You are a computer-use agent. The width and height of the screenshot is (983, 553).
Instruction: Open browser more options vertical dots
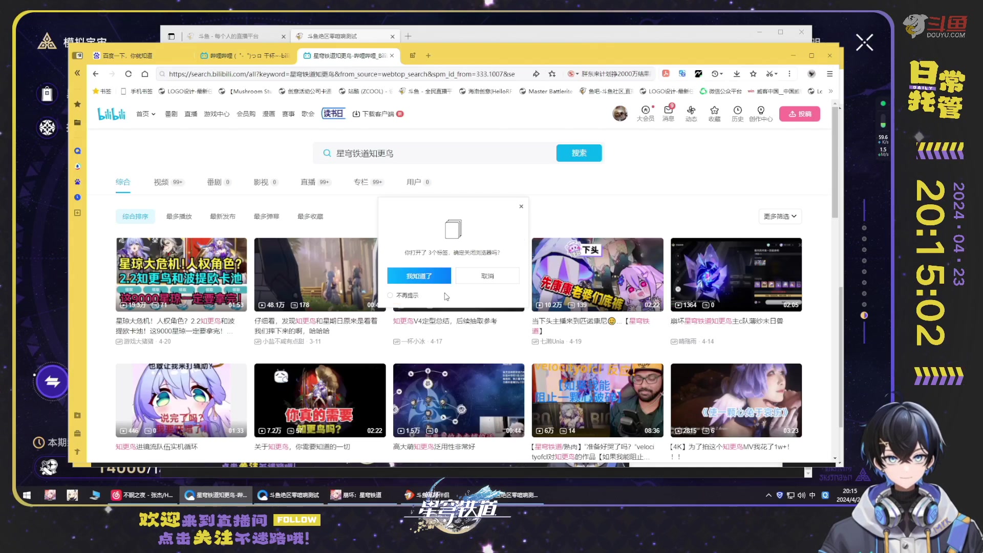pos(789,74)
